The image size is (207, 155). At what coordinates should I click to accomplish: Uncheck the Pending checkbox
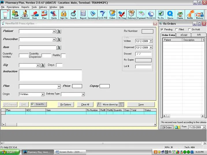(x=162, y=29)
